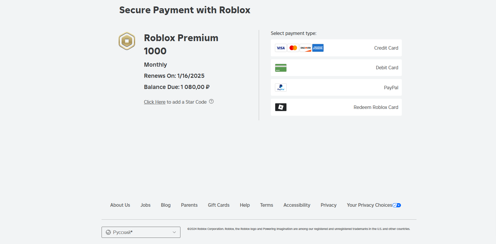496x244 pixels.
Task: Click the Amex card logo
Action: [318, 48]
